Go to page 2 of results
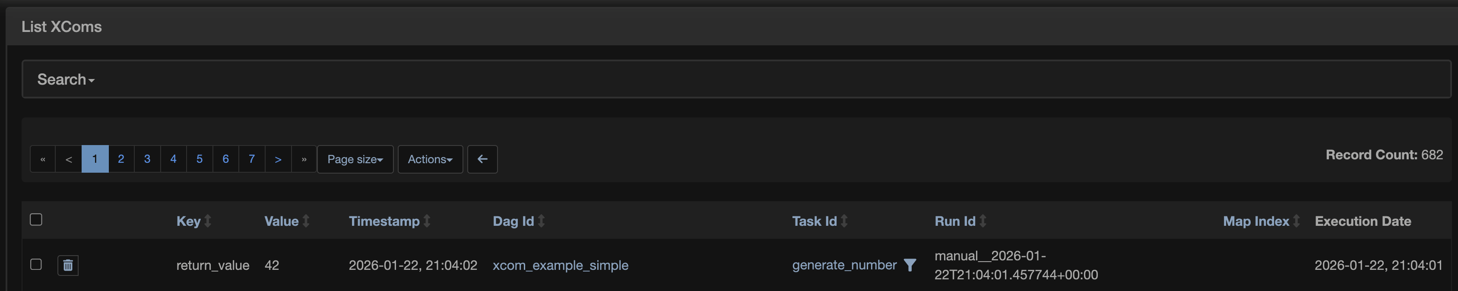Viewport: 1458px width, 291px height. click(120, 159)
